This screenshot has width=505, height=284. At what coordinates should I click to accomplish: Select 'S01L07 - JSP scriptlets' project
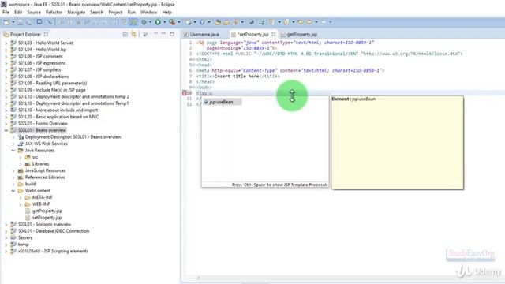(39, 69)
